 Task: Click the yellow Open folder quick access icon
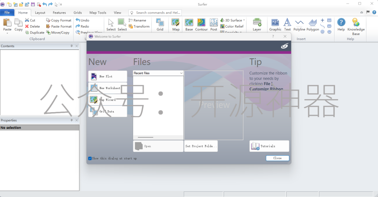[x=21, y=4]
